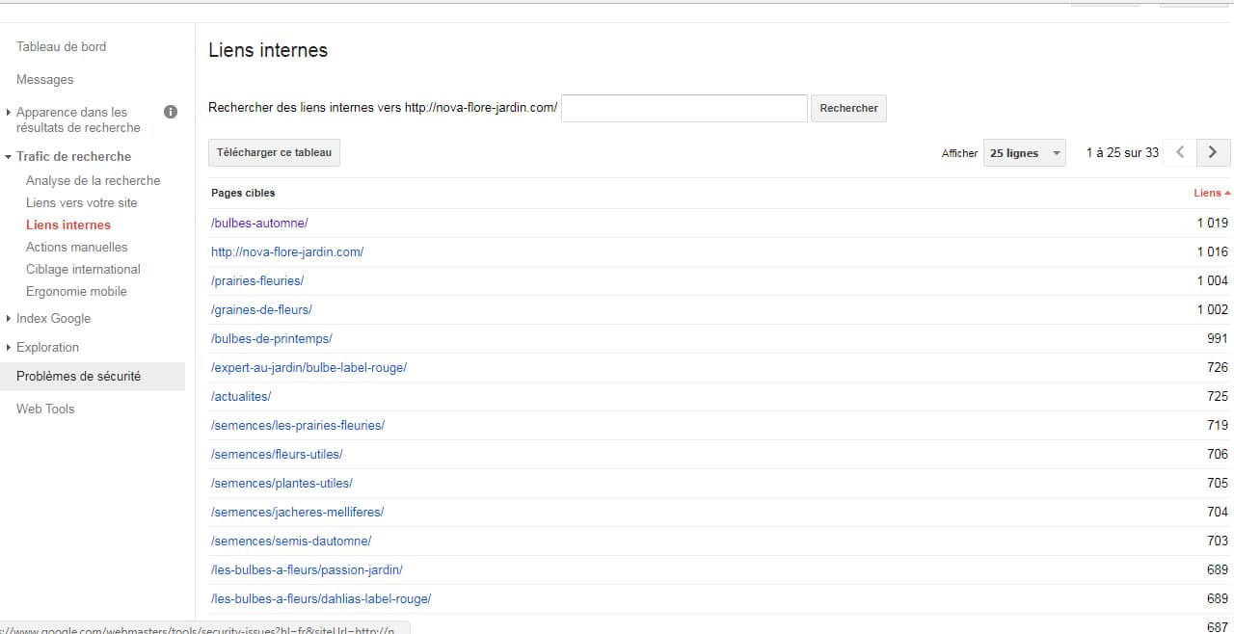Open Liens vers votre site
The height and width of the screenshot is (634, 1234).
click(x=81, y=202)
